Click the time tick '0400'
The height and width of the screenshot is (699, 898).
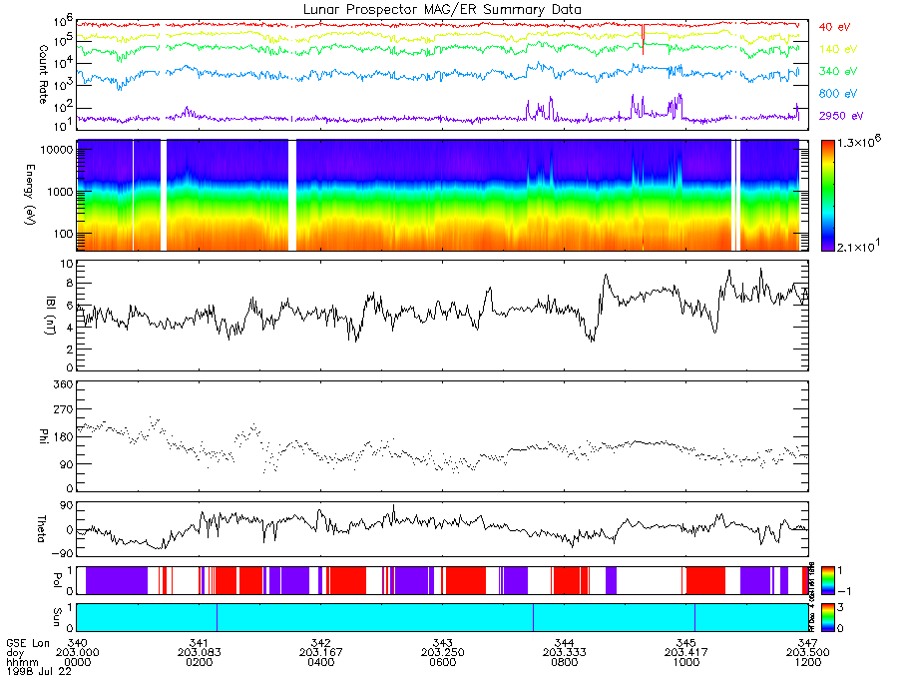point(320,662)
